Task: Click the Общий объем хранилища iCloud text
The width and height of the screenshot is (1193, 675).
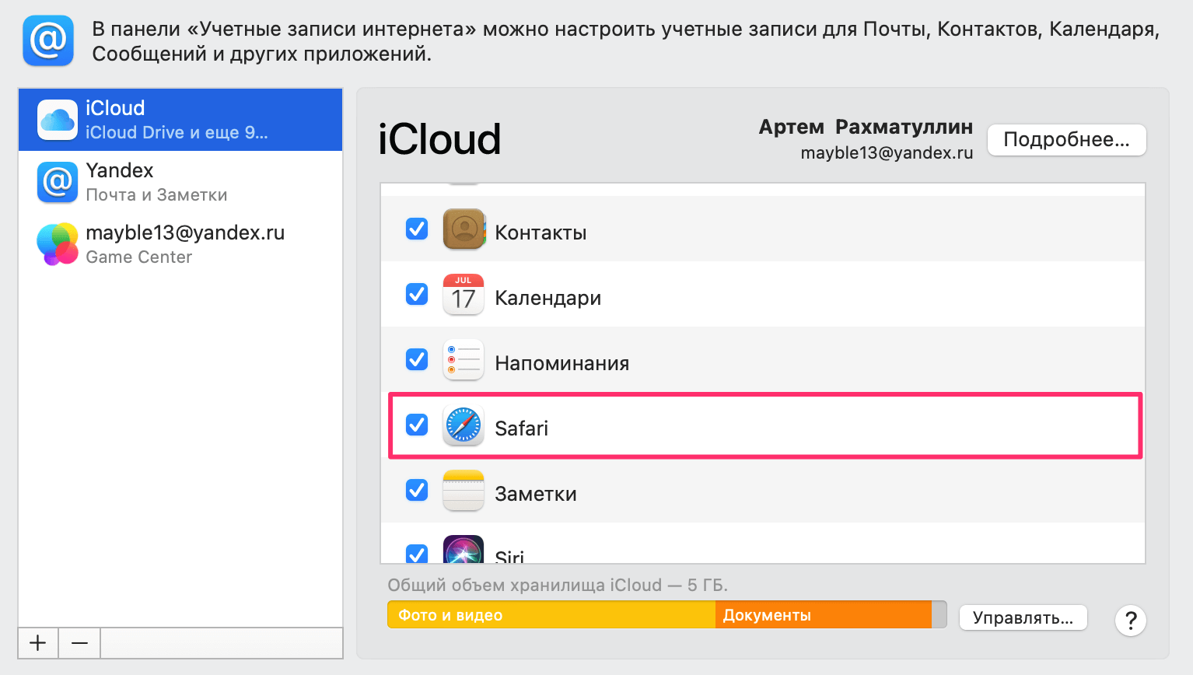Action: [x=558, y=585]
